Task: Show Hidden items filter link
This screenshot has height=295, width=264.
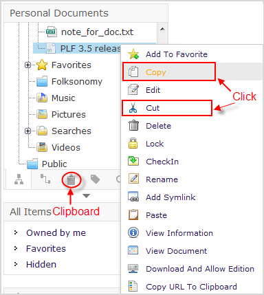Action: [x=41, y=264]
